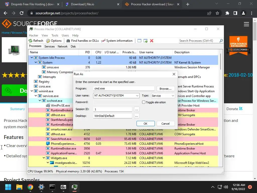This screenshot has width=257, height=193.
Task: Click the Home breadcrumb link
Action: click(6, 32)
